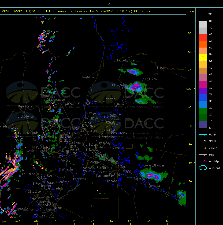Click the Uspallata place label
The width and height of the screenshot is (223, 225).
pyautogui.click(x=25, y=106)
